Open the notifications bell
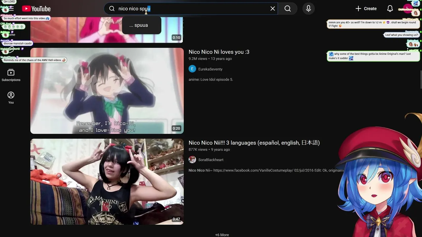 [x=390, y=9]
